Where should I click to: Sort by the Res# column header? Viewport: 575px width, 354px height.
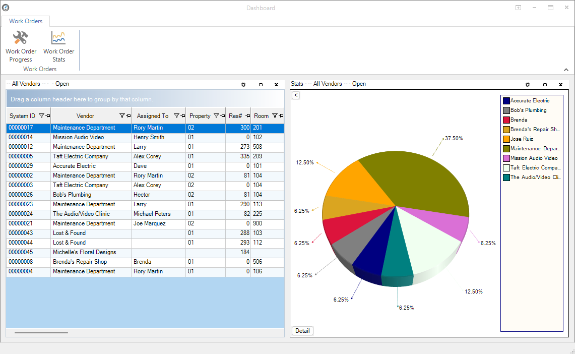coord(235,116)
